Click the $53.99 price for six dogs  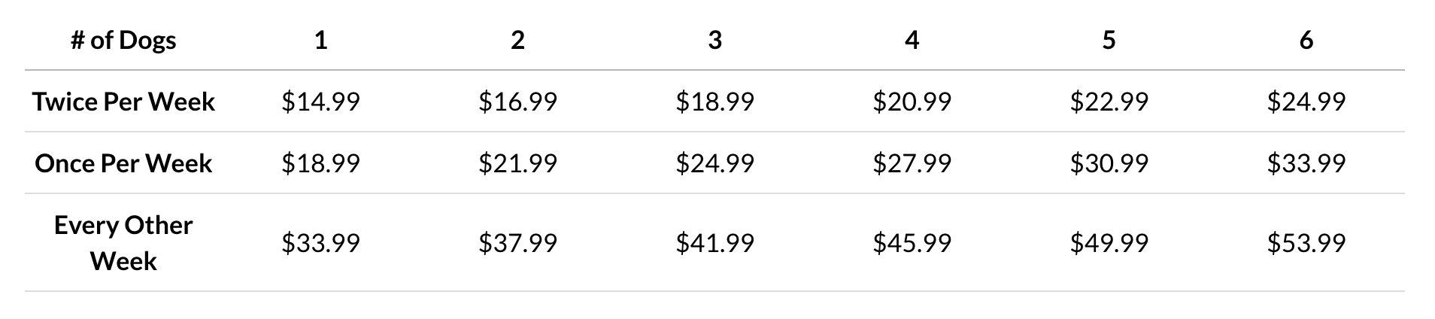(x=1306, y=243)
